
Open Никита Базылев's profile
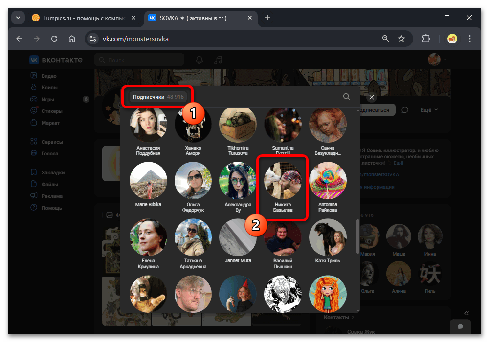pos(283,187)
